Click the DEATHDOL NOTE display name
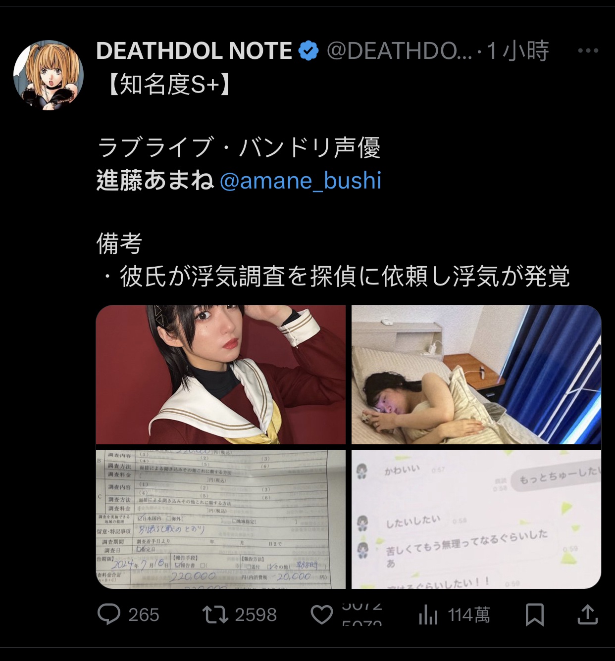615x661 pixels. [x=194, y=50]
